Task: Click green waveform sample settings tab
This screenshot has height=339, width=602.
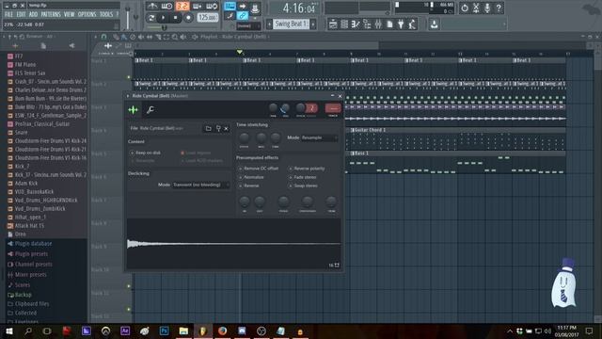Action: click(x=134, y=110)
